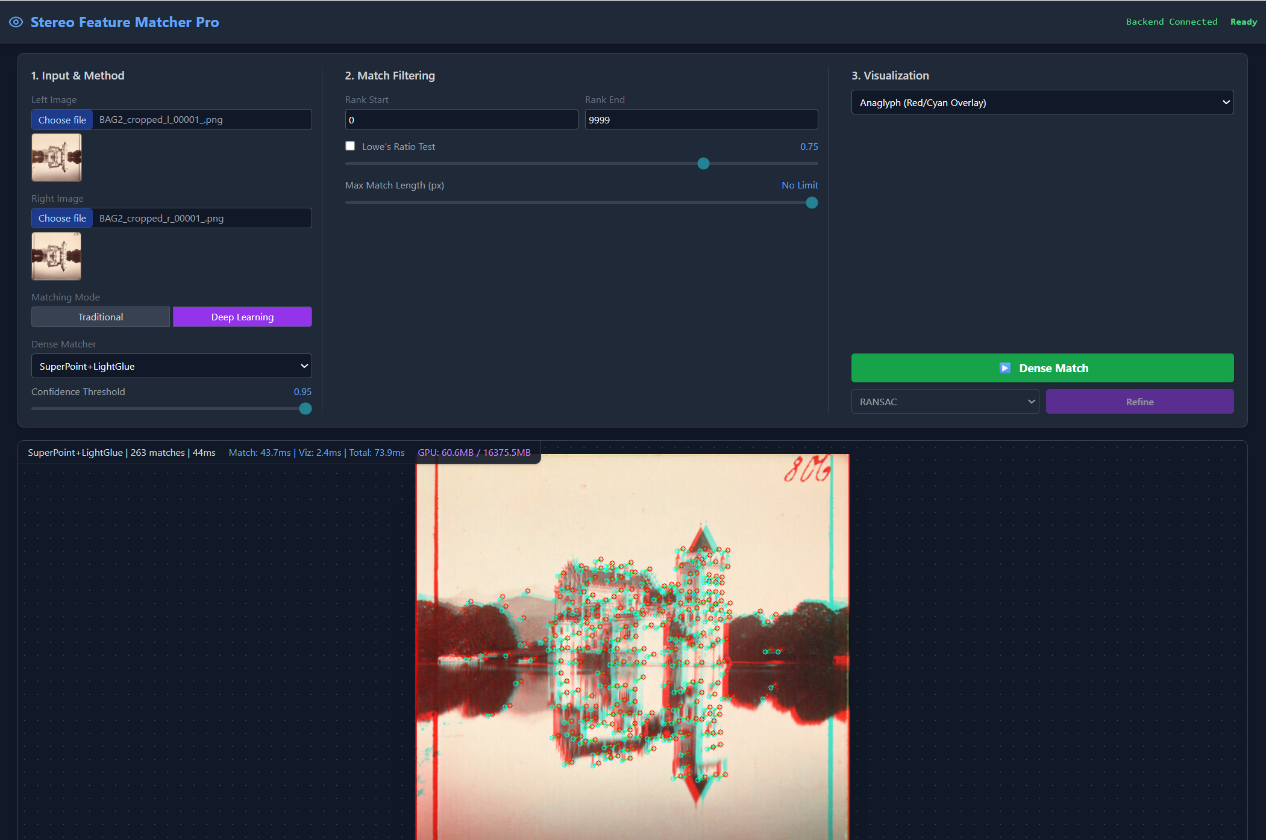The width and height of the screenshot is (1266, 840).
Task: Choose a file for the Left Image
Action: click(x=62, y=120)
